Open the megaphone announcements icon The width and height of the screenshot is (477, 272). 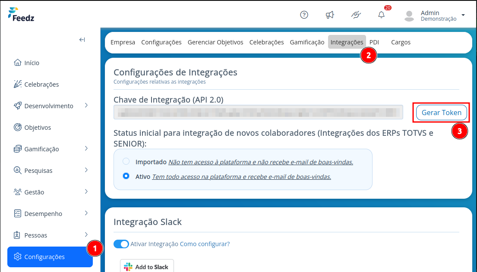click(x=330, y=15)
